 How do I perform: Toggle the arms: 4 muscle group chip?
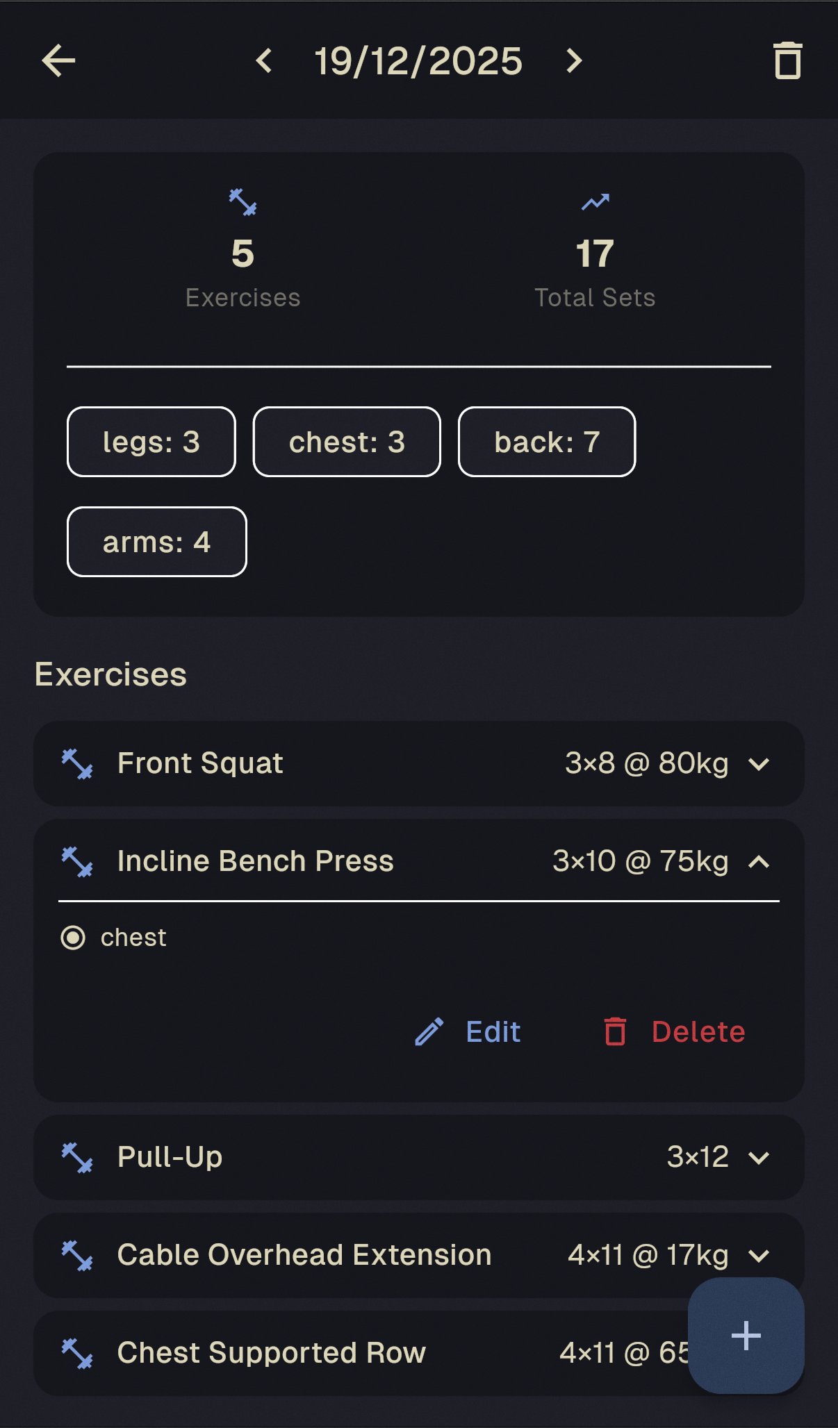[x=156, y=542]
